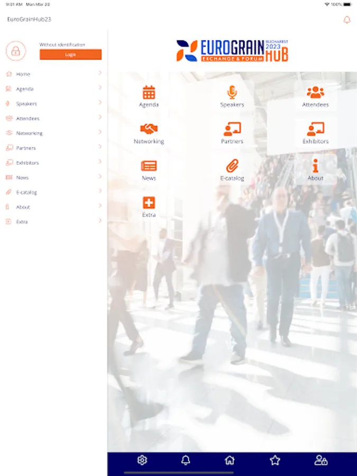Expand the News row chevron
Viewport: 357px width, 476px height.
(x=100, y=176)
